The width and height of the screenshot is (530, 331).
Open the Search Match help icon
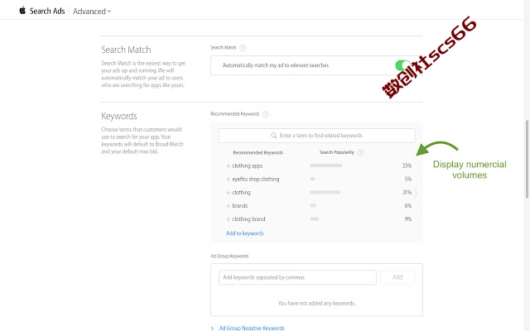point(243,48)
